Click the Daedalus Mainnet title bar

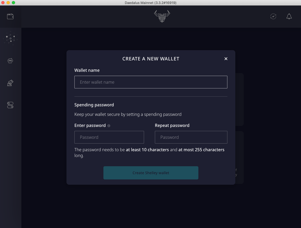tap(150, 3)
